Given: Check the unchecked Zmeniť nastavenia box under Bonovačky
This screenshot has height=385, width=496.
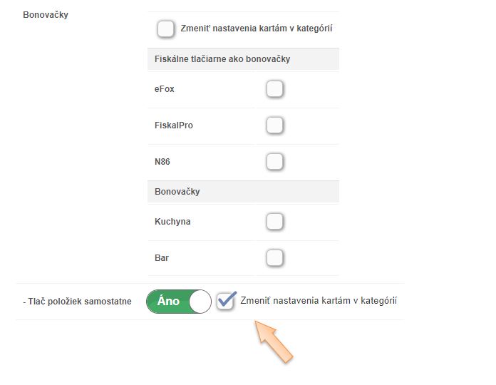Looking at the screenshot, I should pyautogui.click(x=165, y=29).
